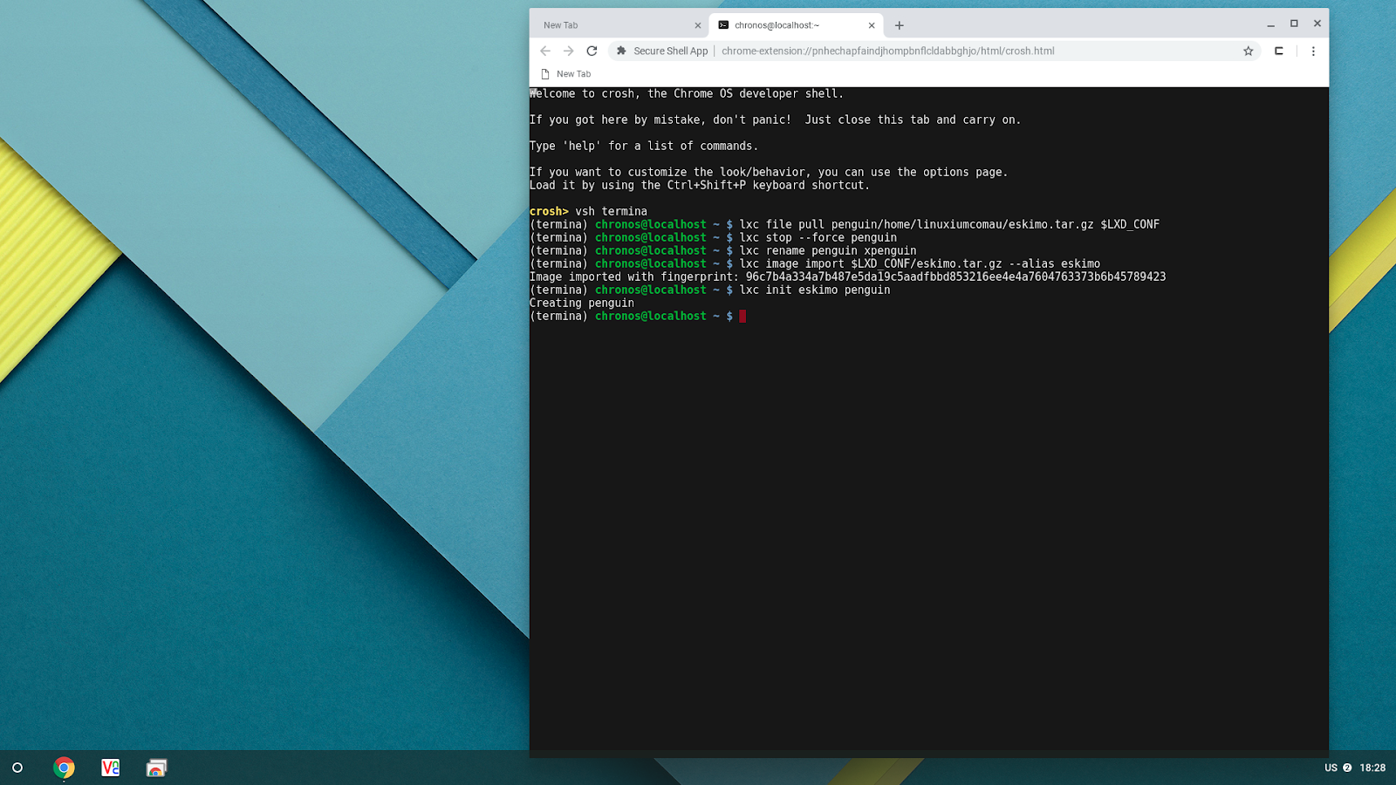Click the browser forward arrow

click(569, 51)
